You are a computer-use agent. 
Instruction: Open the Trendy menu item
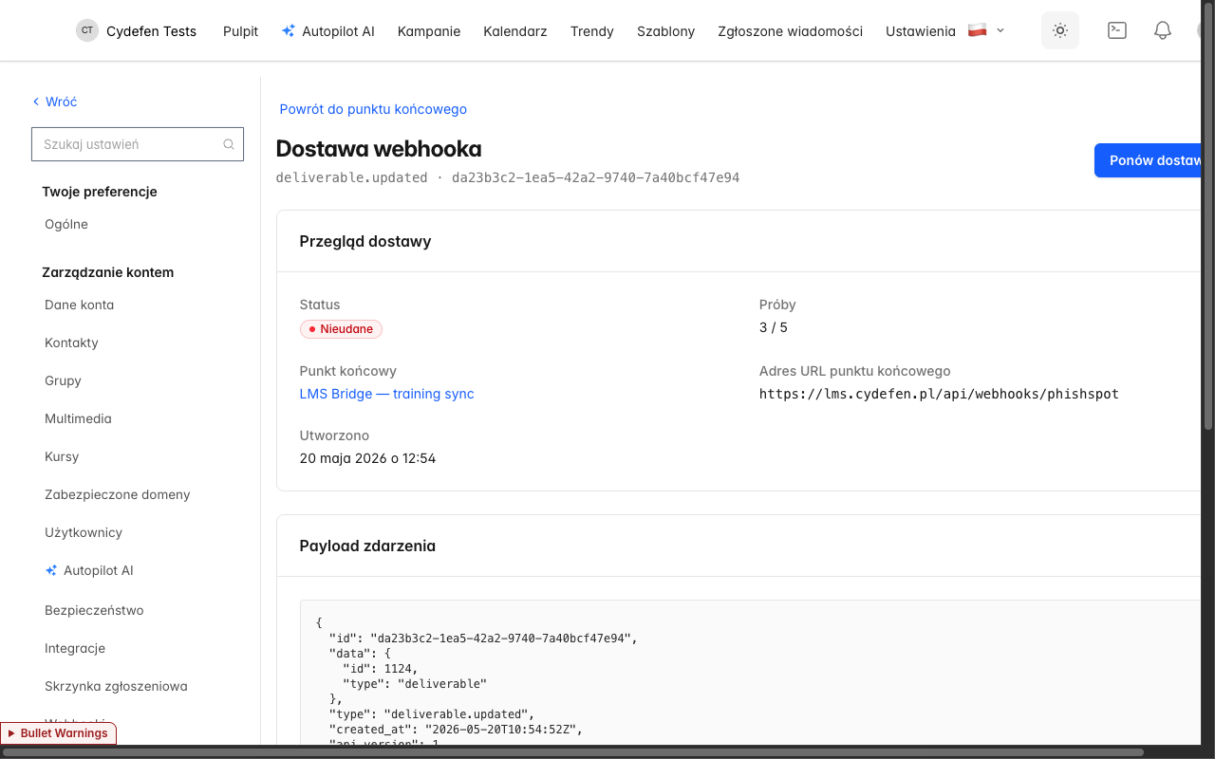[x=592, y=31]
